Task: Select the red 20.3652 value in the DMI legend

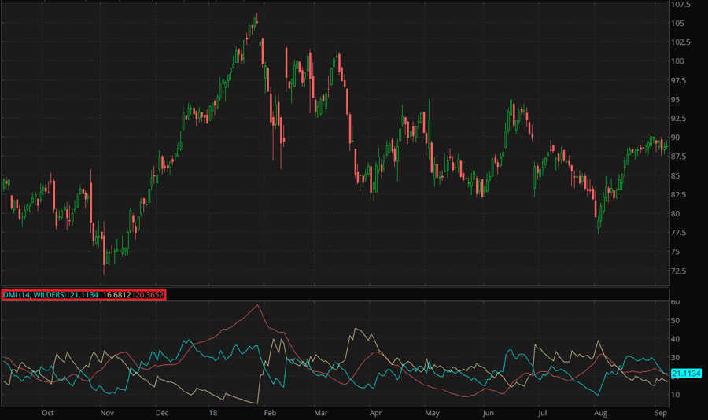Action: point(149,295)
